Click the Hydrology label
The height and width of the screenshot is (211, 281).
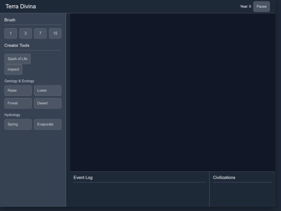[12, 115]
